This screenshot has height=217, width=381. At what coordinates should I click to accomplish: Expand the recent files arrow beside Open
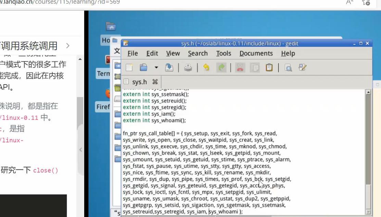click(156, 67)
